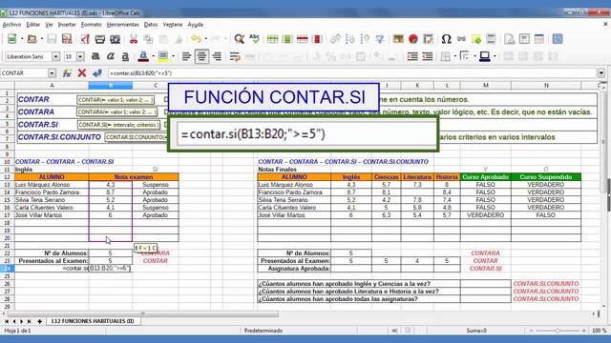Apply Underline formatting icon

point(125,57)
